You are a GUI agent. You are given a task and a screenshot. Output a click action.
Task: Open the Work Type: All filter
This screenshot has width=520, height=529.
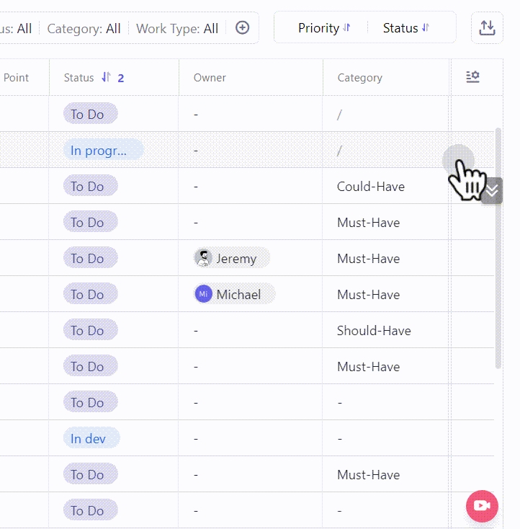pos(177,29)
